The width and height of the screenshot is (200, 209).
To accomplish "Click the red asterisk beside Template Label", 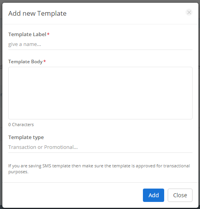I will [x=48, y=34].
